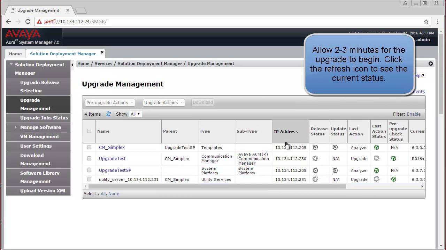
Task: Open the Chrome menu icon
Action: pos(438,22)
